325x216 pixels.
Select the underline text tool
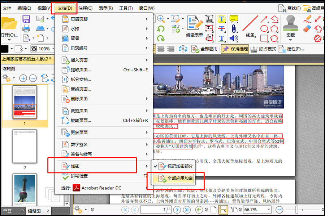coord(222,39)
